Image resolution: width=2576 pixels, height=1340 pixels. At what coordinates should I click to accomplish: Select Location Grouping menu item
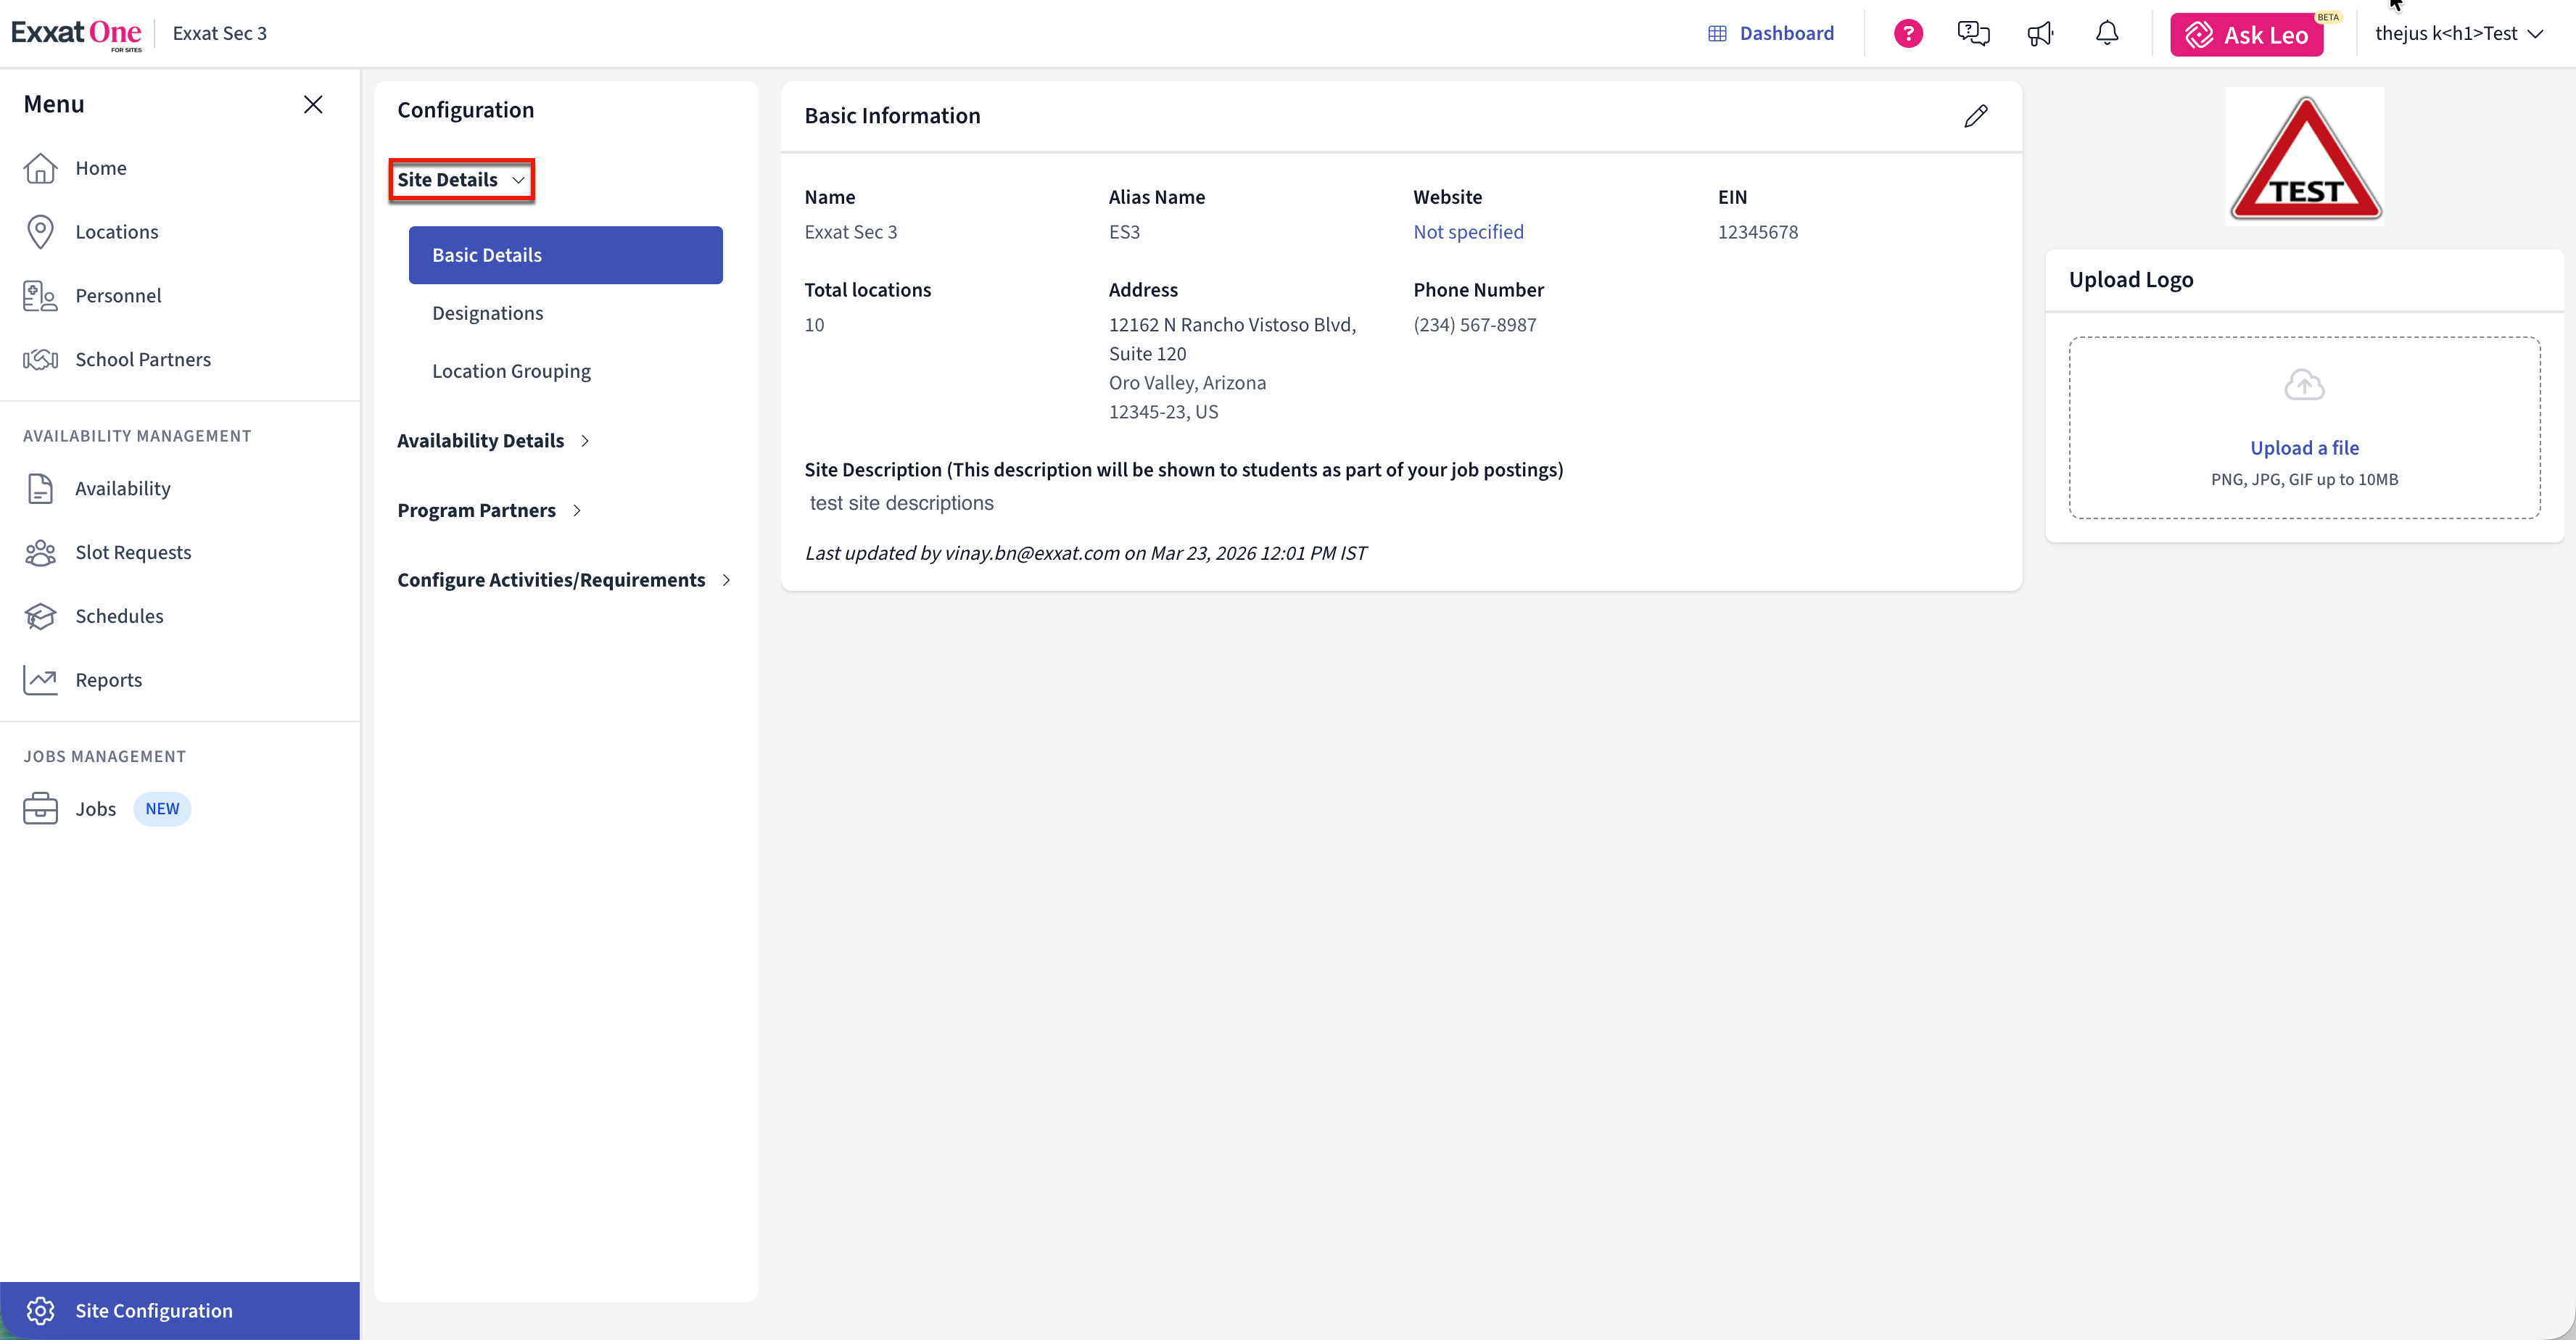point(511,371)
